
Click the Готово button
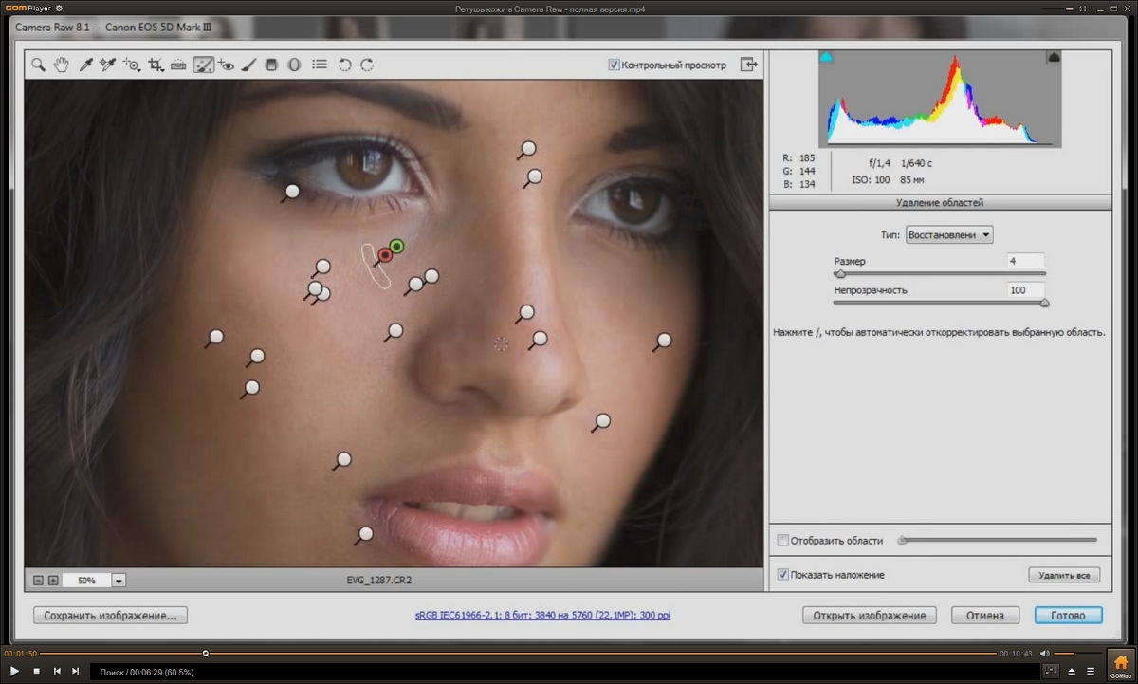click(x=1068, y=615)
